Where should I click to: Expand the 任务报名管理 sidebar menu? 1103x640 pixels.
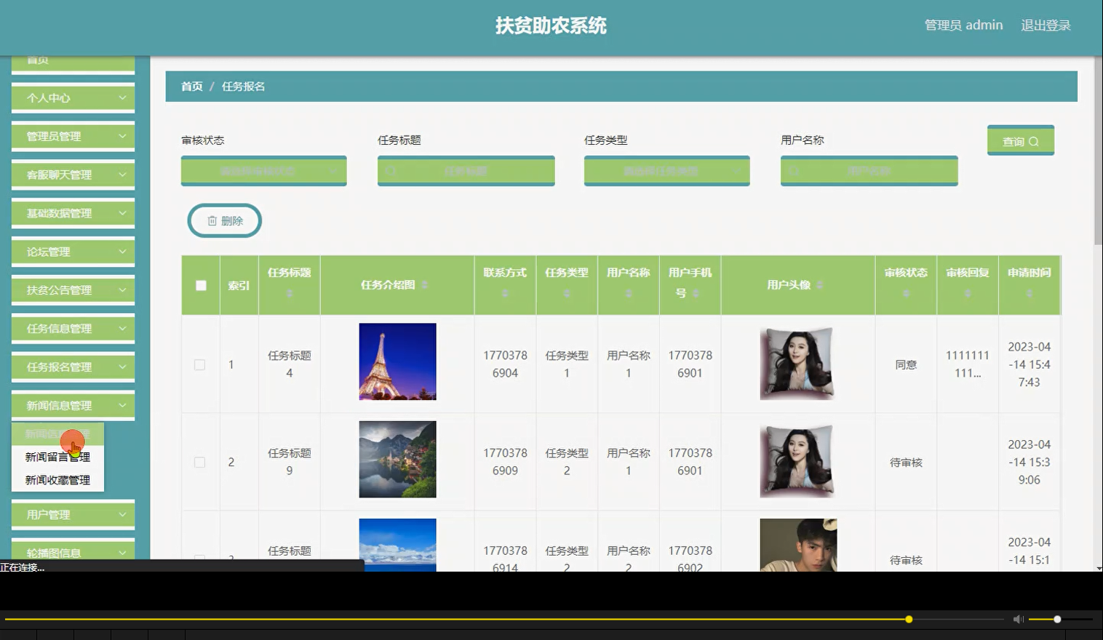tap(73, 367)
